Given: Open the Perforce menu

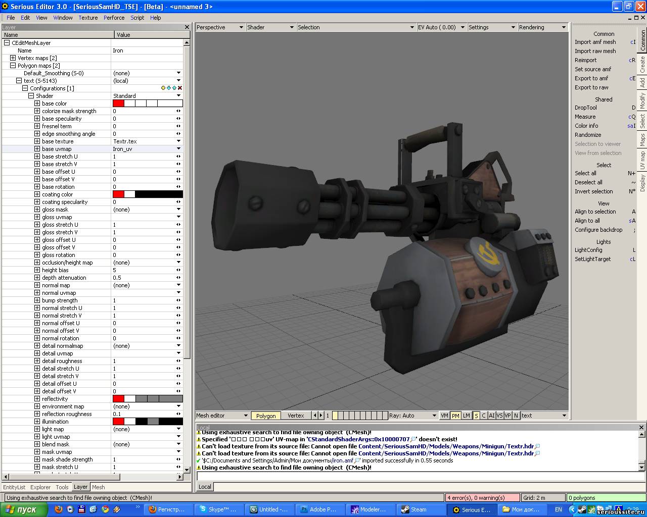Looking at the screenshot, I should point(114,18).
